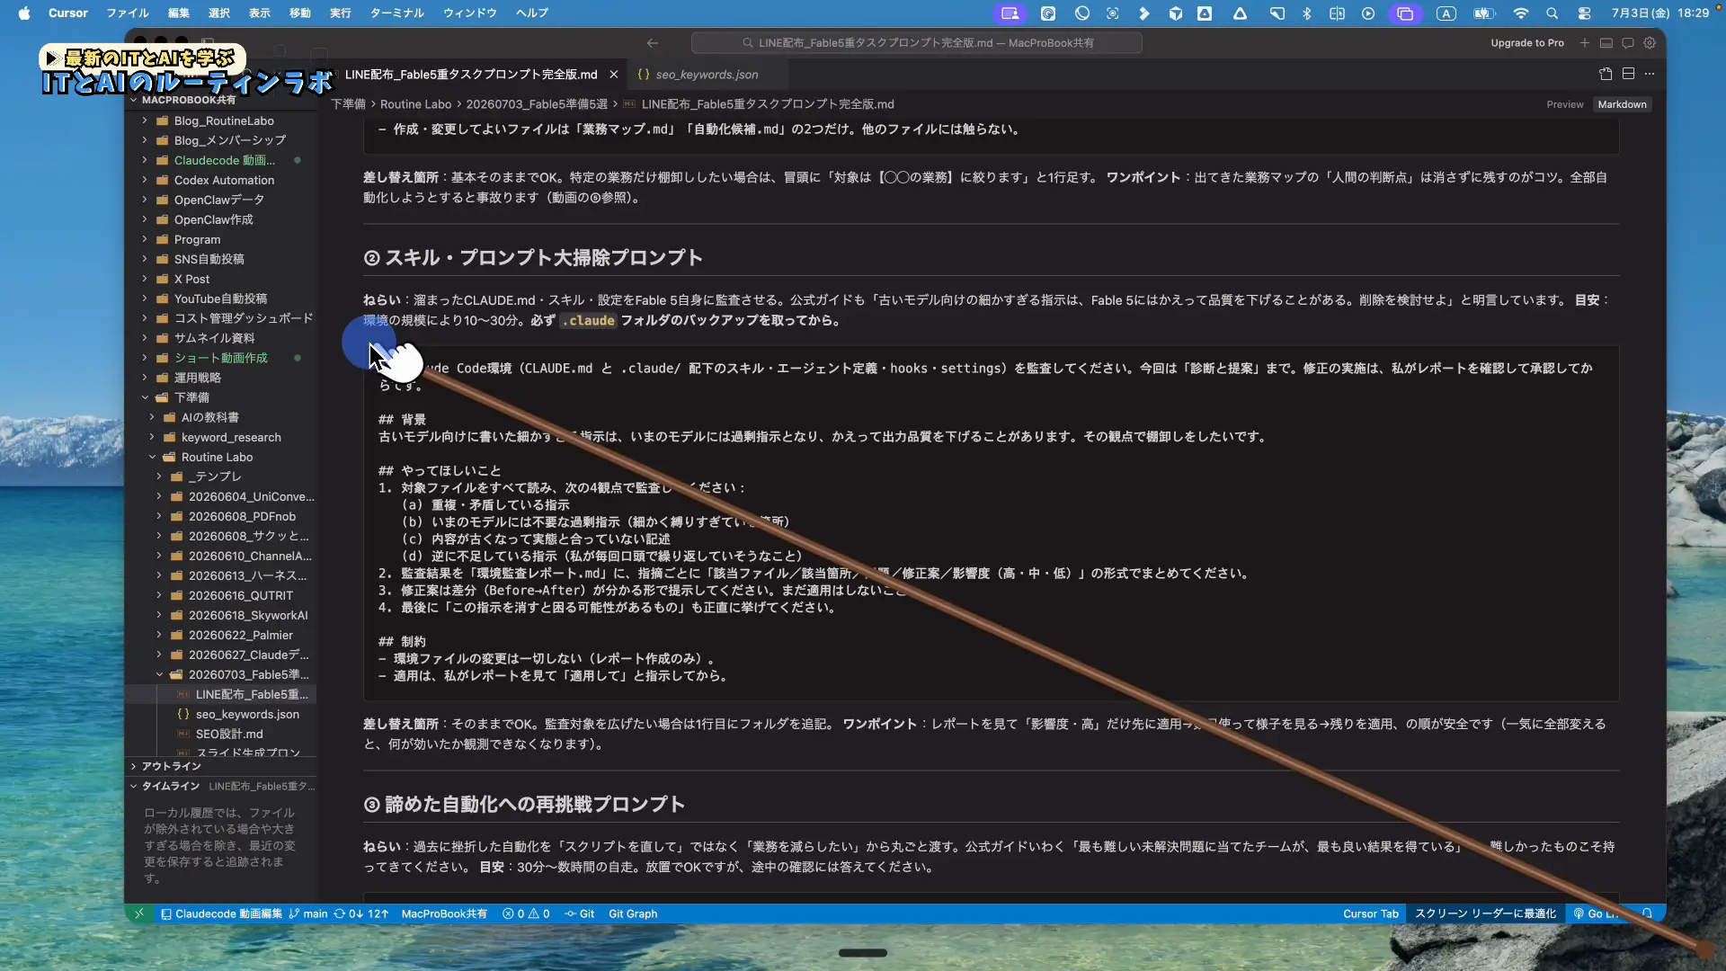Close the LINE配布_Fable5 markdown tab
This screenshot has width=1726, height=971.
614,74
